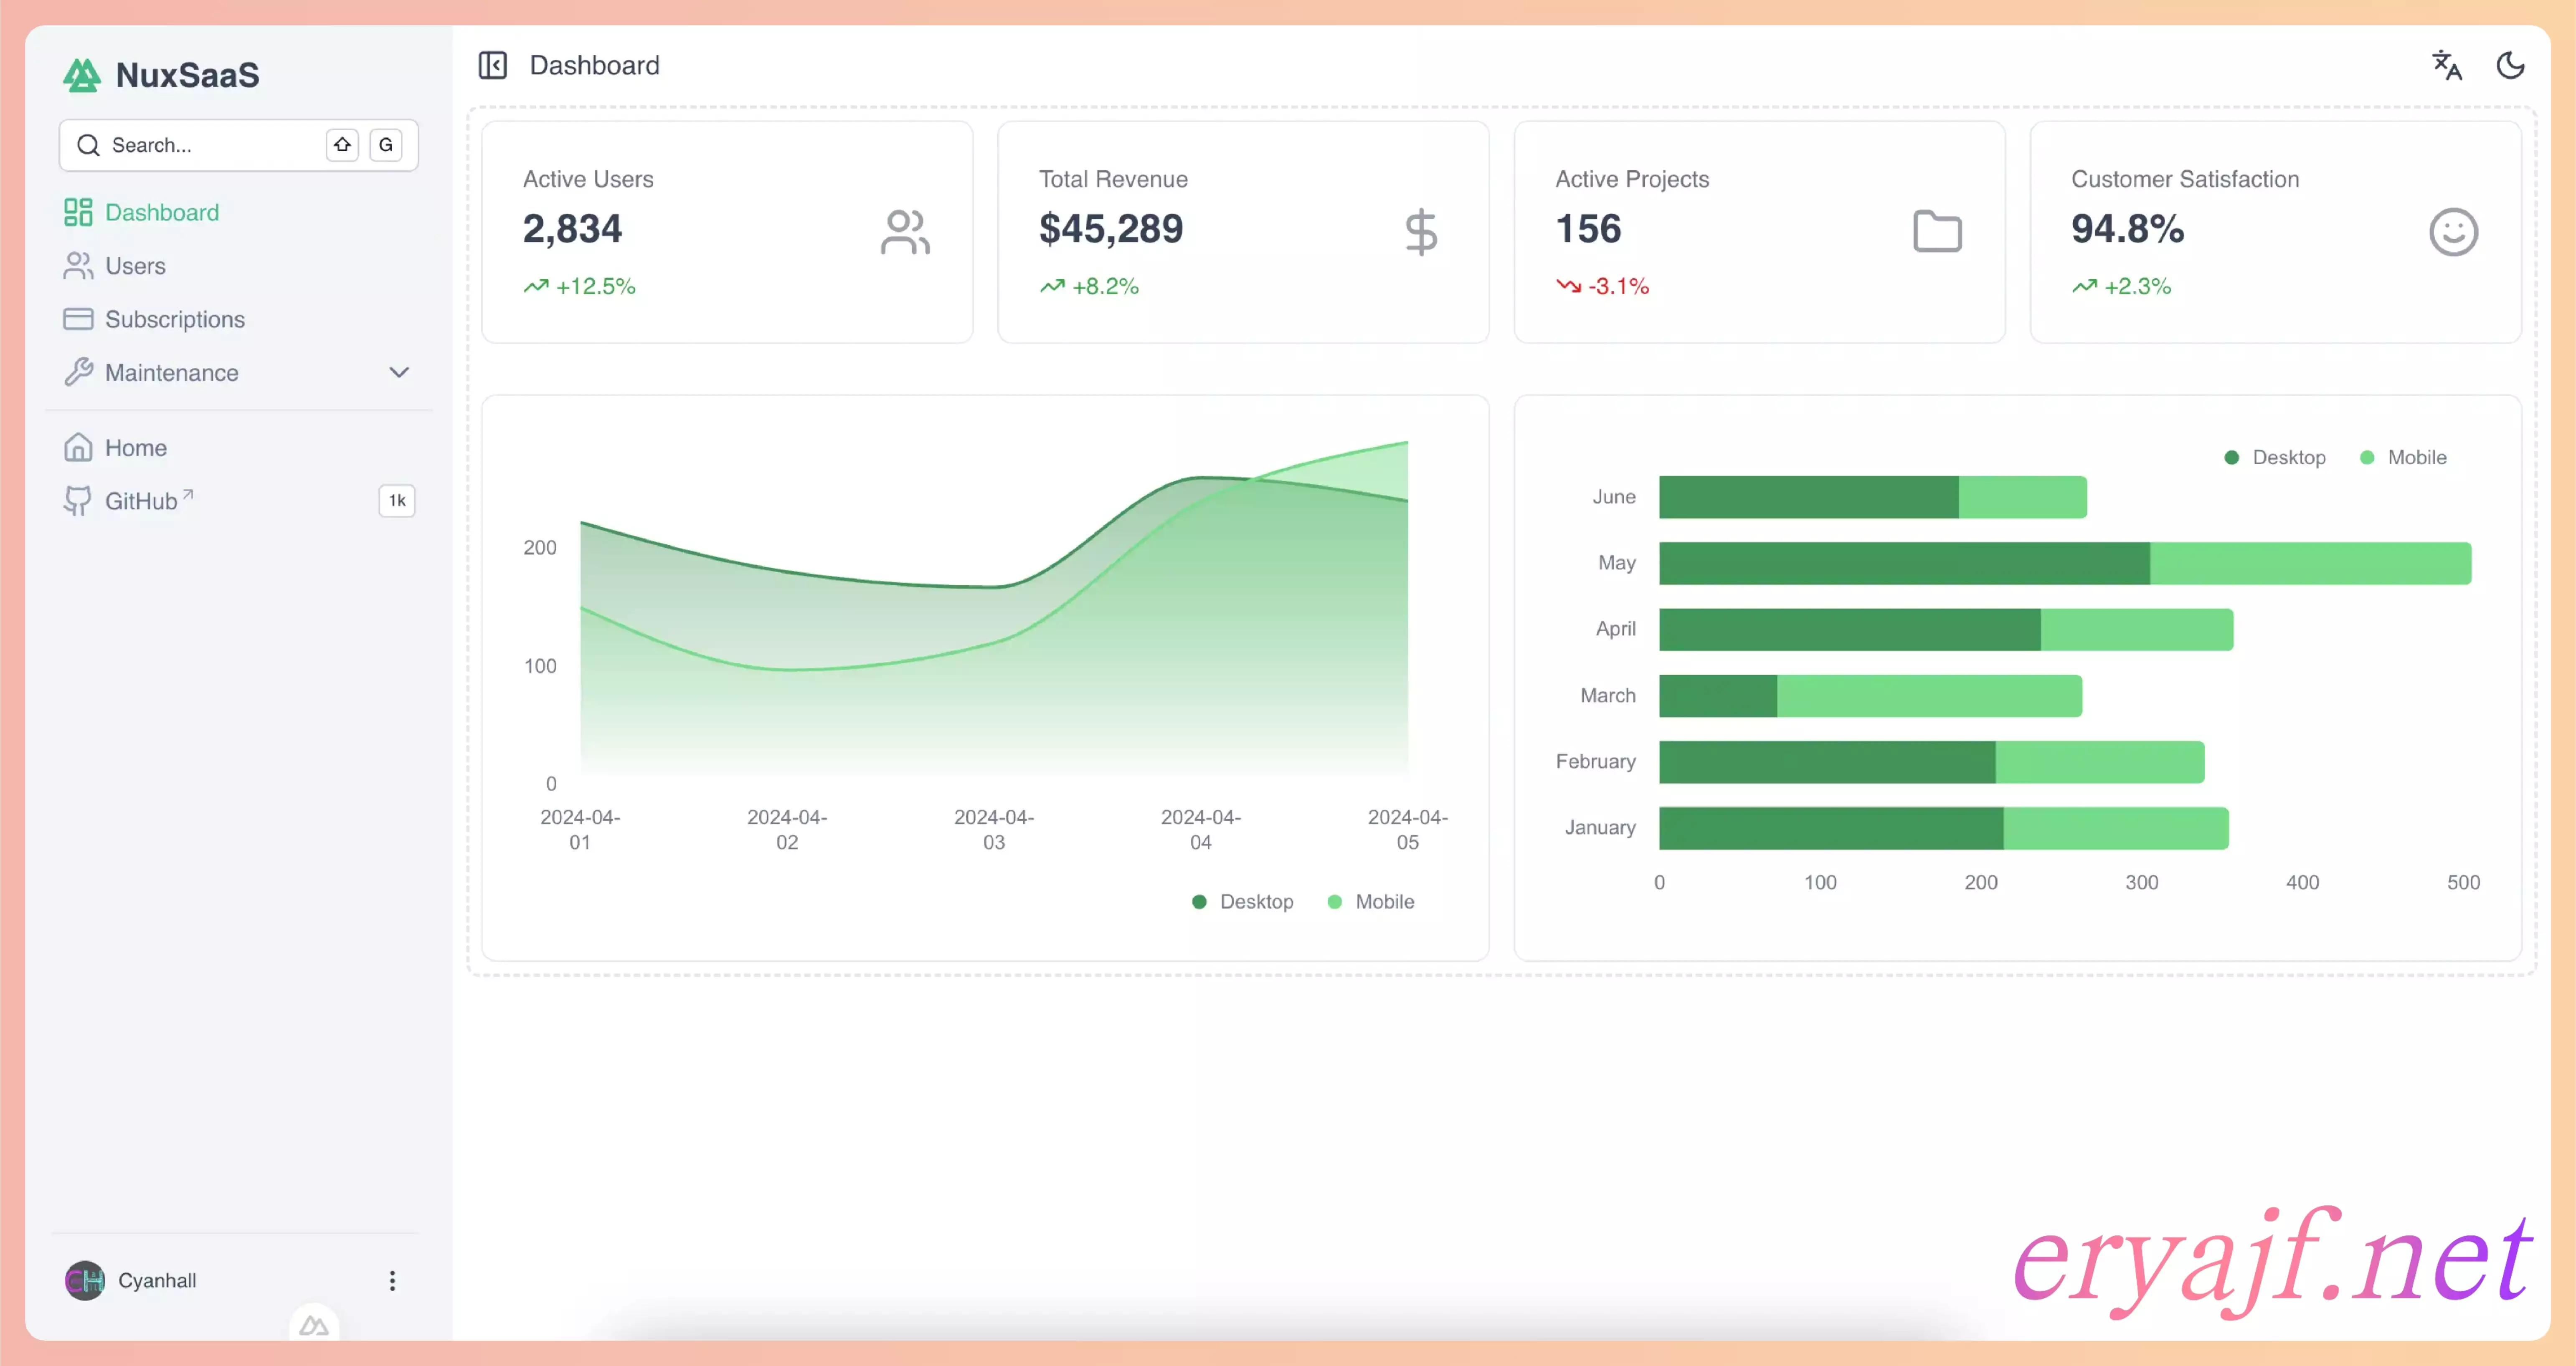The image size is (2576, 1366).
Task: Click the Subscriptions card icon
Action: click(x=78, y=319)
